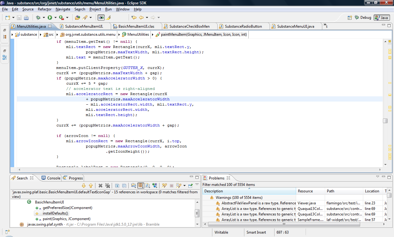Run the application with the green play icon
Image resolution: width=394 pixels, height=237 pixels.
(50, 18)
